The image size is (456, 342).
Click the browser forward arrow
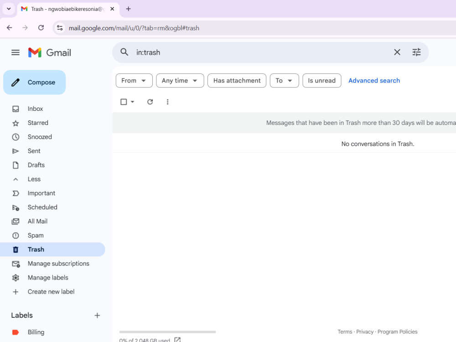pos(25,28)
